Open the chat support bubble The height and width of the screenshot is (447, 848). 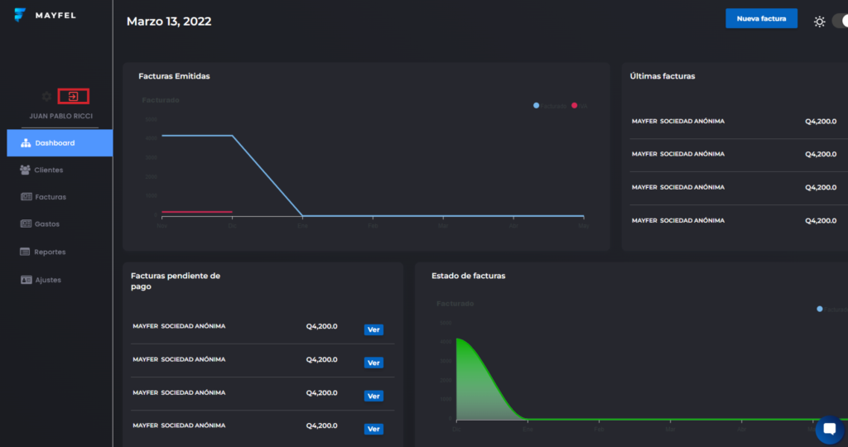point(828,430)
